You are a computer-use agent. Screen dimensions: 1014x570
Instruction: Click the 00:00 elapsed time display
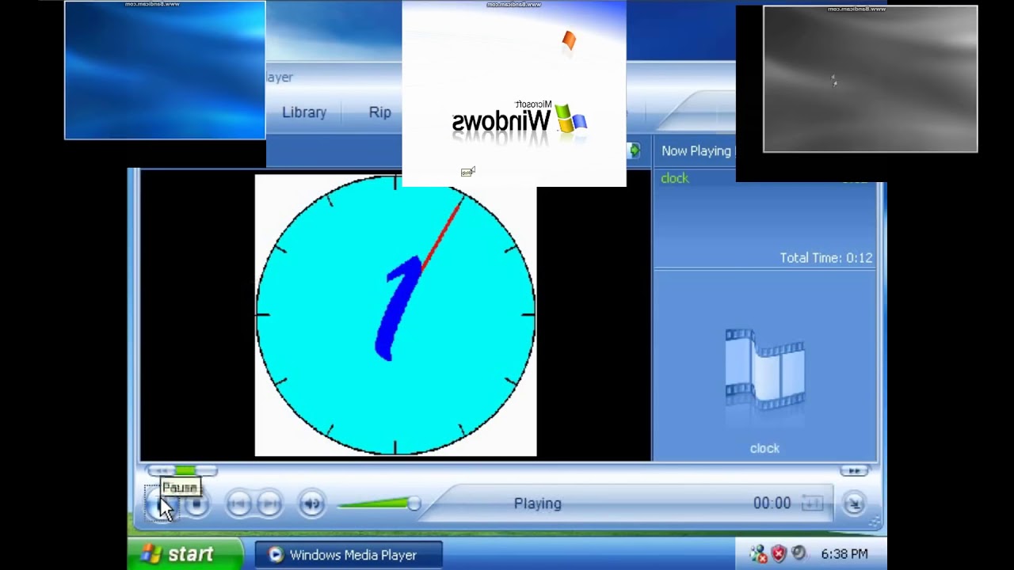point(772,503)
